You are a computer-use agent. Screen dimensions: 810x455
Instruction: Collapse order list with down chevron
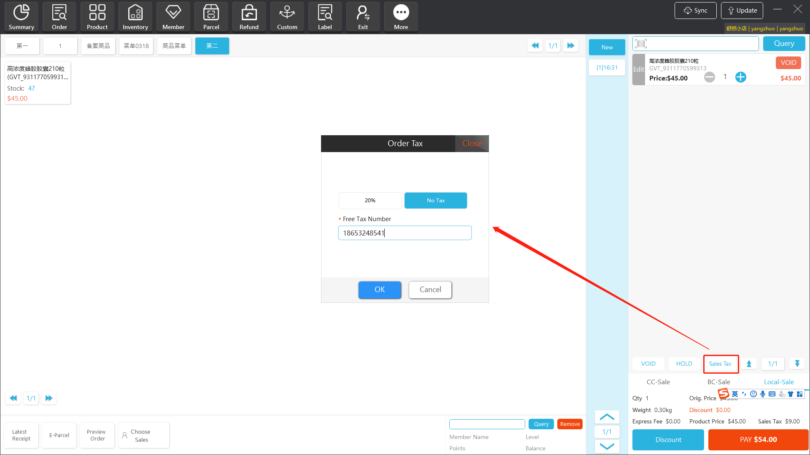(607, 446)
